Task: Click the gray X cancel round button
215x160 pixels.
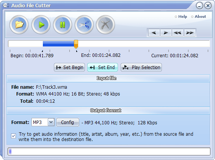Action: tap(105, 25)
